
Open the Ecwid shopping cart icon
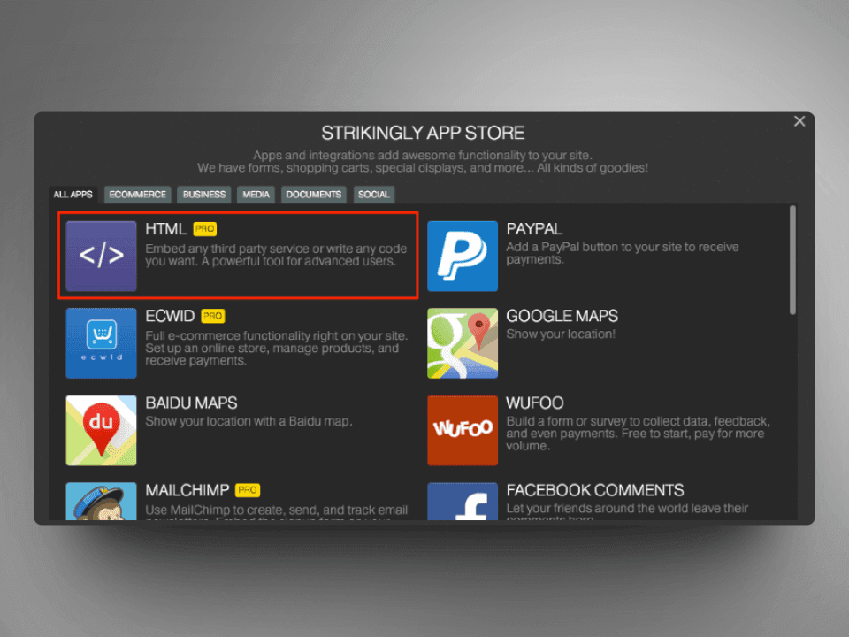(101, 342)
